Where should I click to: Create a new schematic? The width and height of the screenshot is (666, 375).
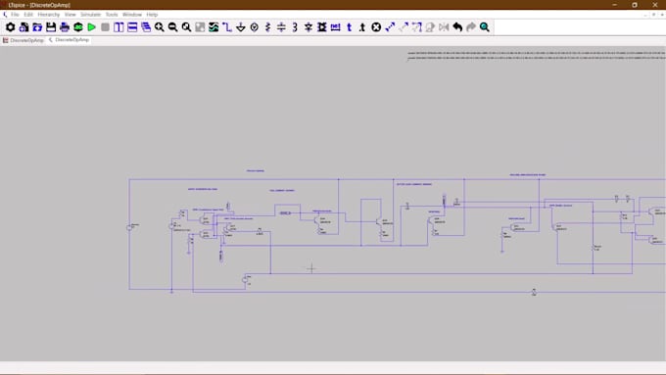tap(24, 27)
